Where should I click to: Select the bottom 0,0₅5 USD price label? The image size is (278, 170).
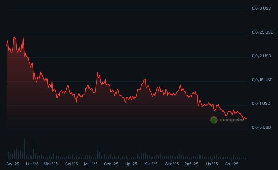tap(261, 127)
